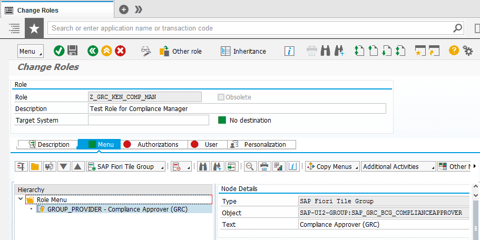Open the settings gear icon
Viewport: 480px width, 240px height.
pos(468,51)
